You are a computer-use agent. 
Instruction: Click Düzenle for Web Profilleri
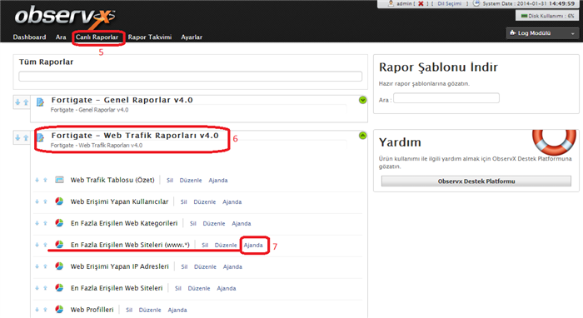click(x=150, y=310)
